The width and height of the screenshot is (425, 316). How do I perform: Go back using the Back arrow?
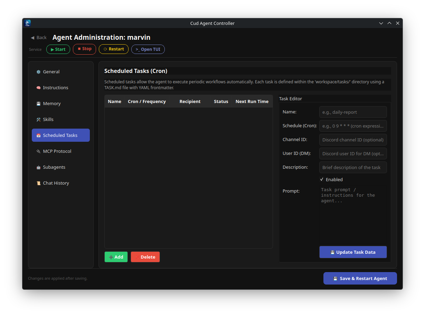point(38,37)
